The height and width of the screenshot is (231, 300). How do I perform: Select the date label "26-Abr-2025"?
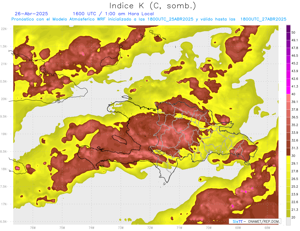coord(31,14)
